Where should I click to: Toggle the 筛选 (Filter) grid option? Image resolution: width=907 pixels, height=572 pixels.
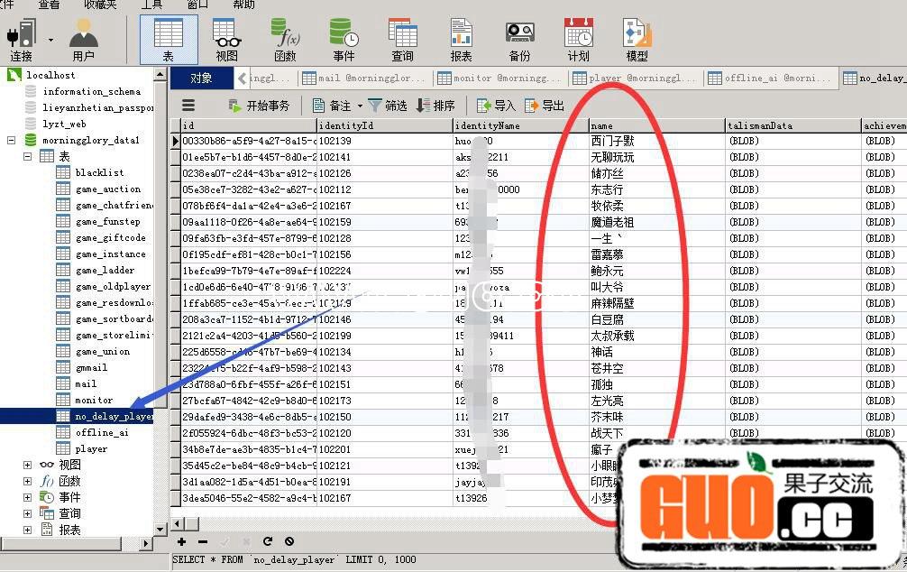(394, 105)
